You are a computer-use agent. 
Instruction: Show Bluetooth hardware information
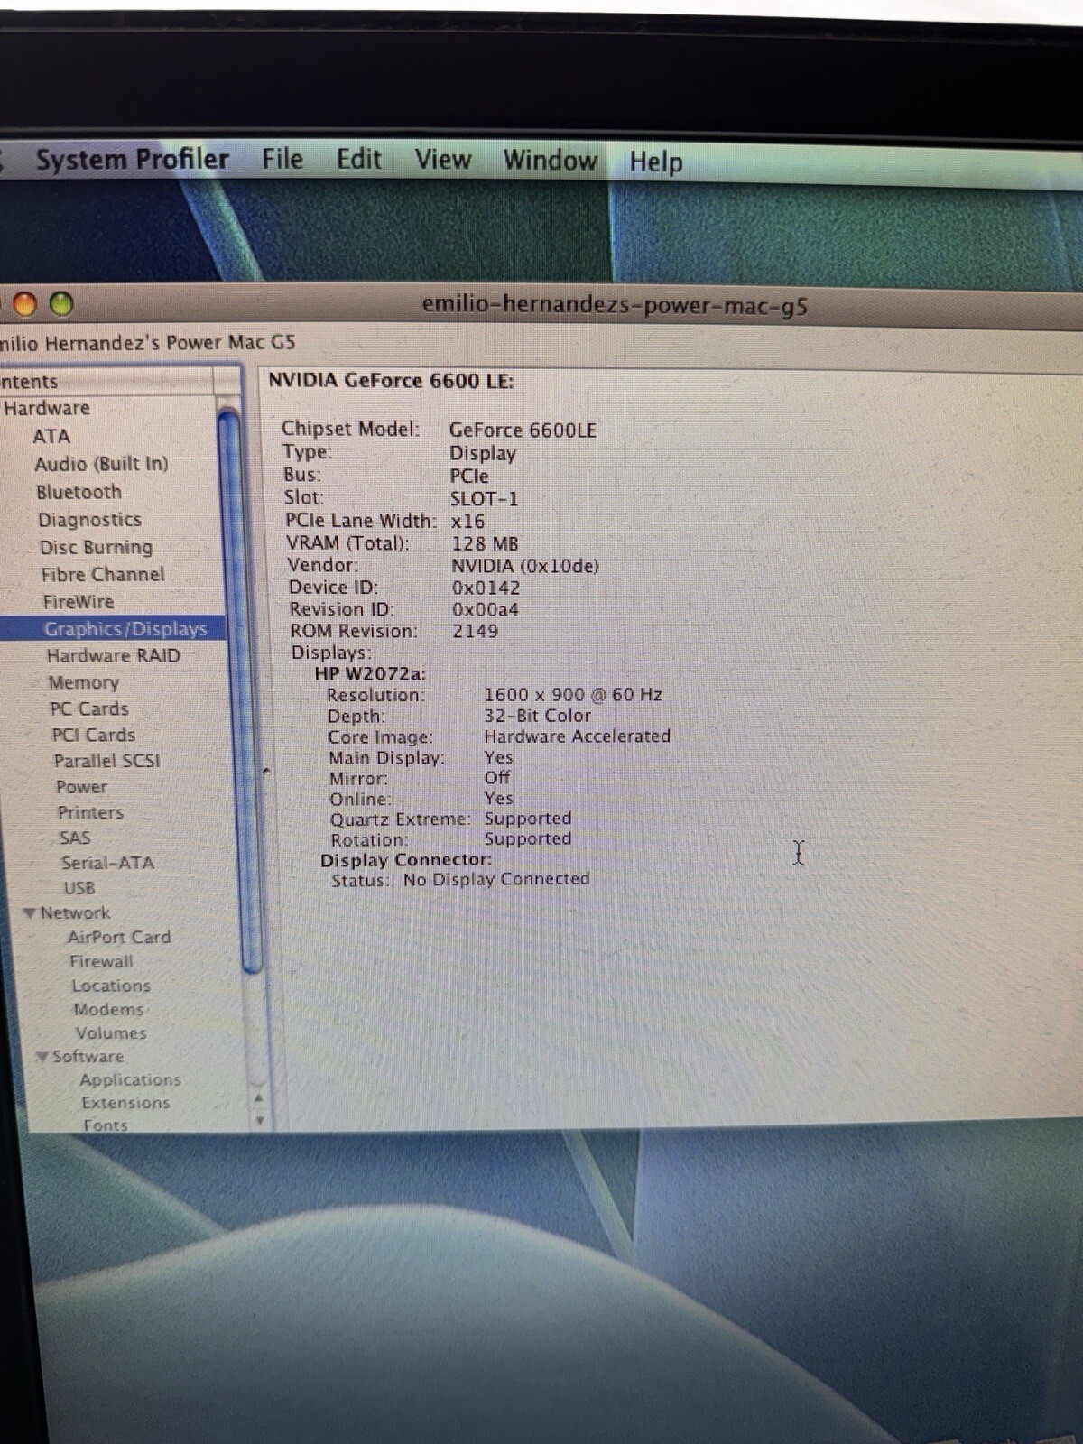click(79, 492)
